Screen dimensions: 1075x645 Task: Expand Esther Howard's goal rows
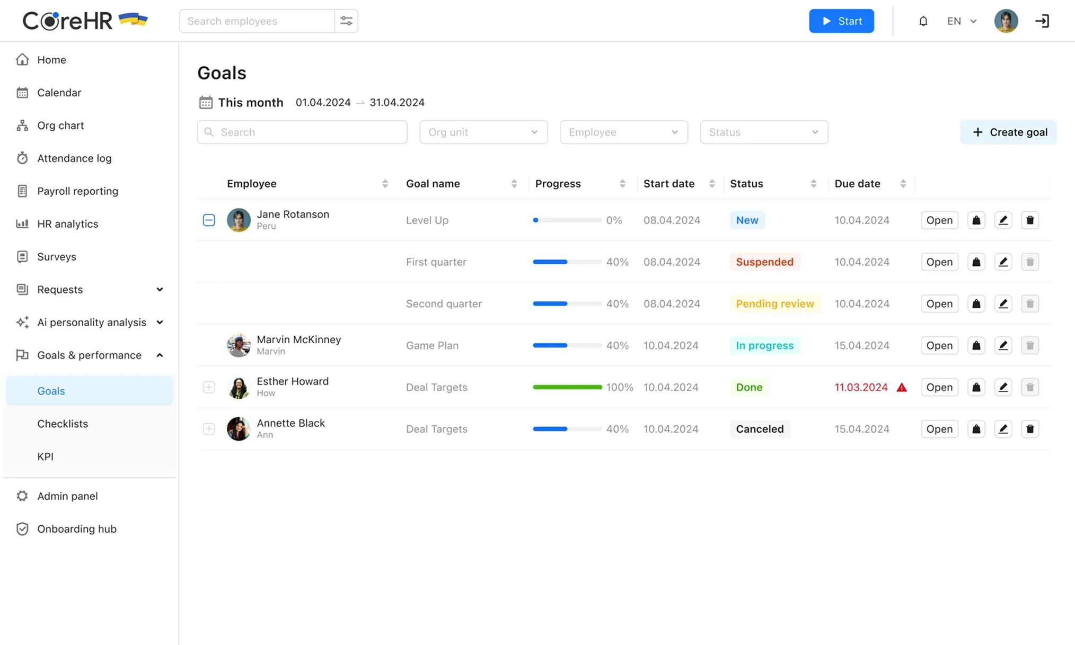coord(209,388)
